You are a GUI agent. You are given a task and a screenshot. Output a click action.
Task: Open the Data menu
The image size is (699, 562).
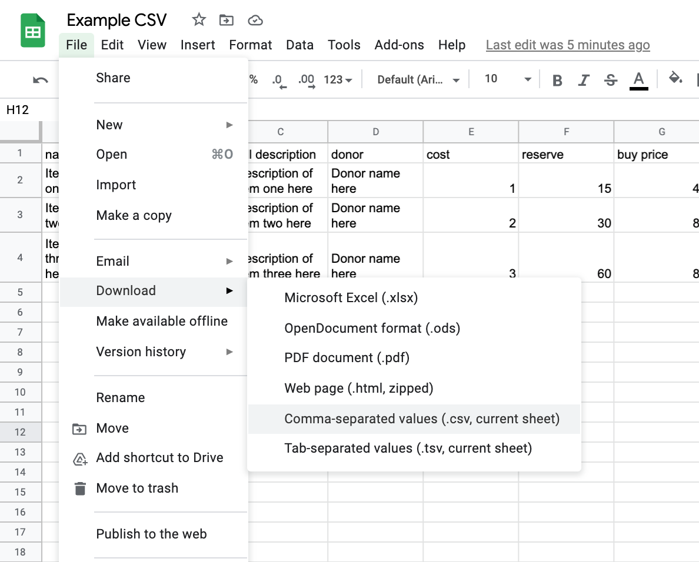pyautogui.click(x=299, y=45)
